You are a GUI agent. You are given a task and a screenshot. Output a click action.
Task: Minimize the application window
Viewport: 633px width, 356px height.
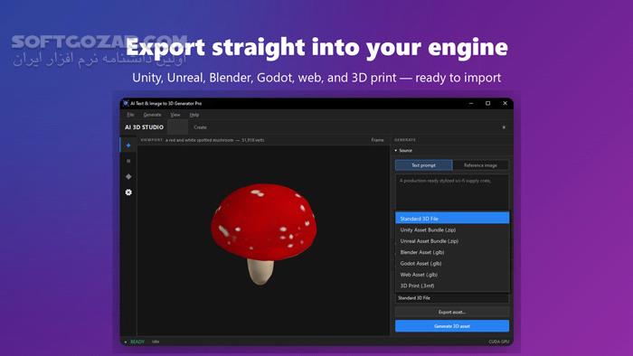click(471, 103)
